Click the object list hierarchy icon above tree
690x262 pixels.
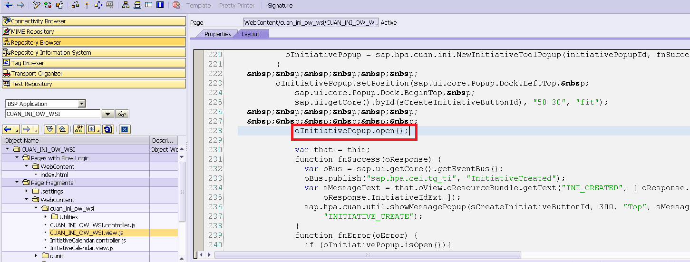[x=79, y=129]
